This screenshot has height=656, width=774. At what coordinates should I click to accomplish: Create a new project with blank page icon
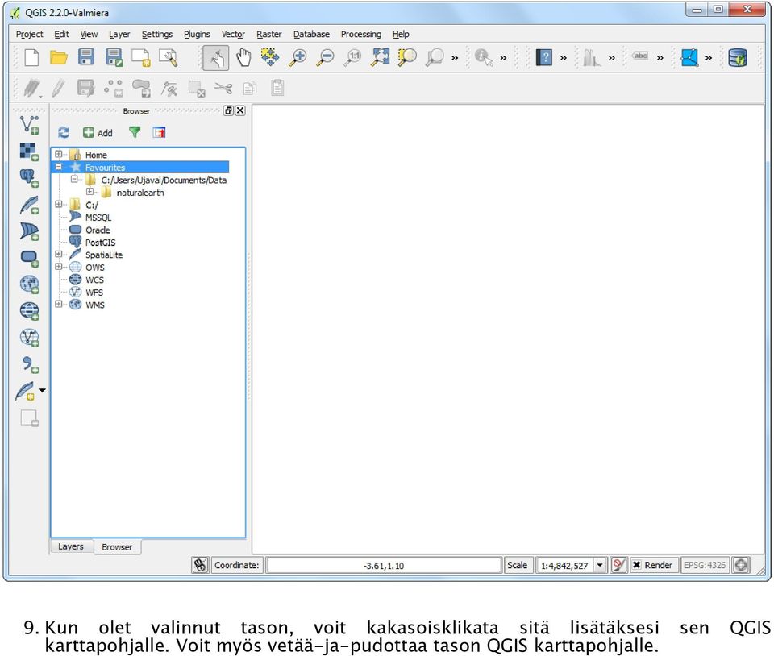31,58
